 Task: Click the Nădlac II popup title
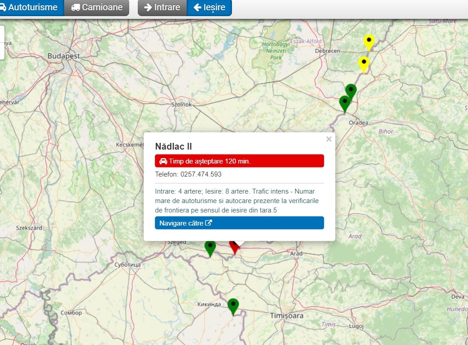coord(174,146)
